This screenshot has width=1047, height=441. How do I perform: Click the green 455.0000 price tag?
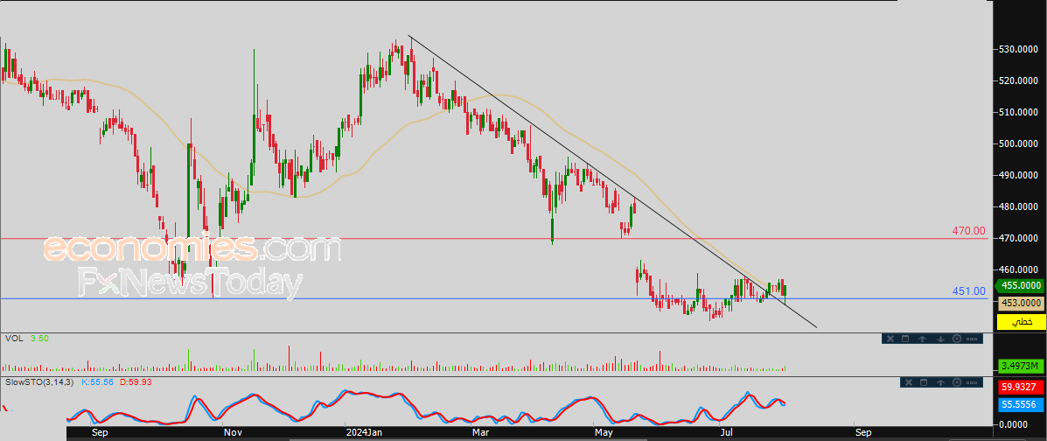pos(1021,286)
